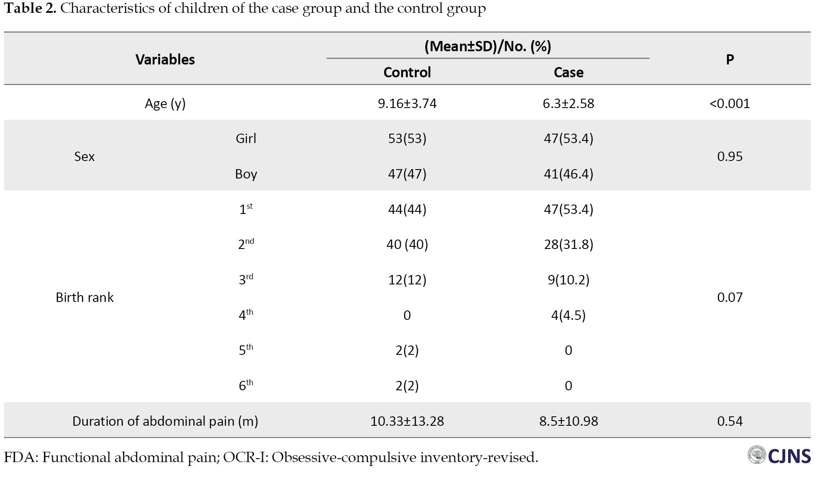
Task: Click the CJNS journal logo icon
Action: click(x=757, y=455)
